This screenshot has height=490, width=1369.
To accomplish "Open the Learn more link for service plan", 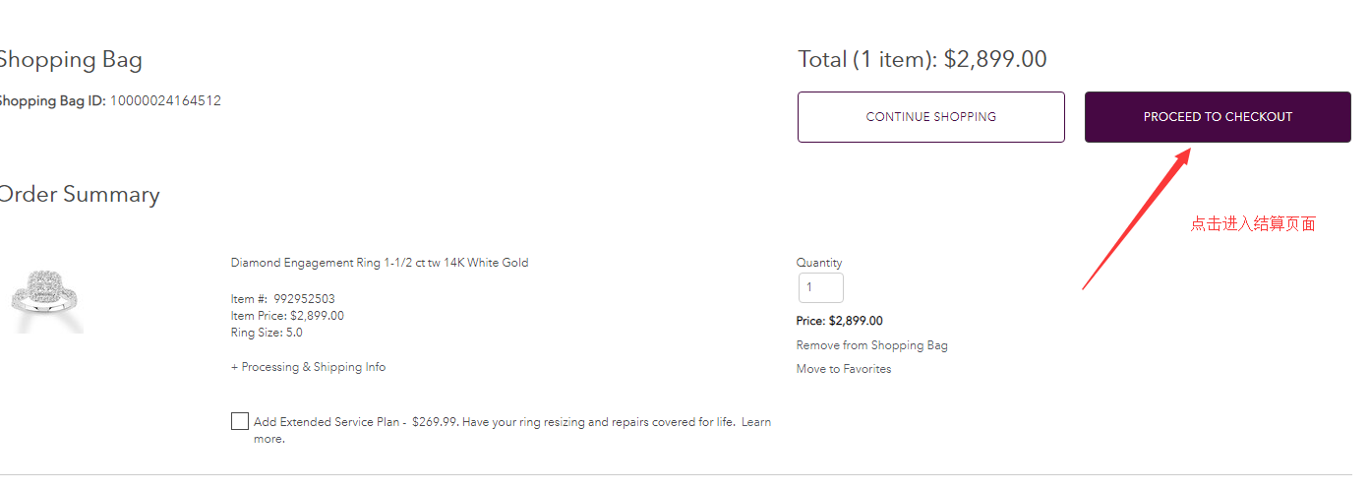I will click(x=755, y=422).
